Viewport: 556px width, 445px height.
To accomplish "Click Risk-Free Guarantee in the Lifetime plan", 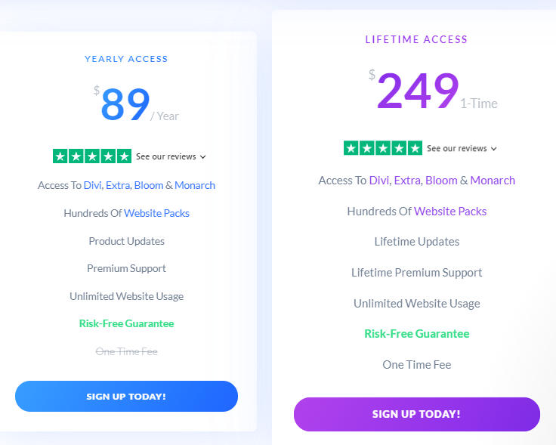I will click(x=417, y=333).
